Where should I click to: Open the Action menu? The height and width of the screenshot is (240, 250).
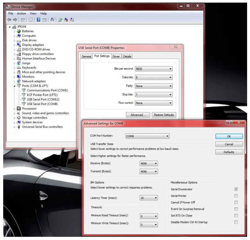pos(21,13)
